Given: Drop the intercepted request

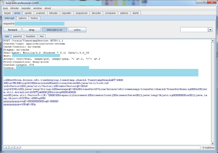Looking at the screenshot, I should pyautogui.click(x=32, y=30).
